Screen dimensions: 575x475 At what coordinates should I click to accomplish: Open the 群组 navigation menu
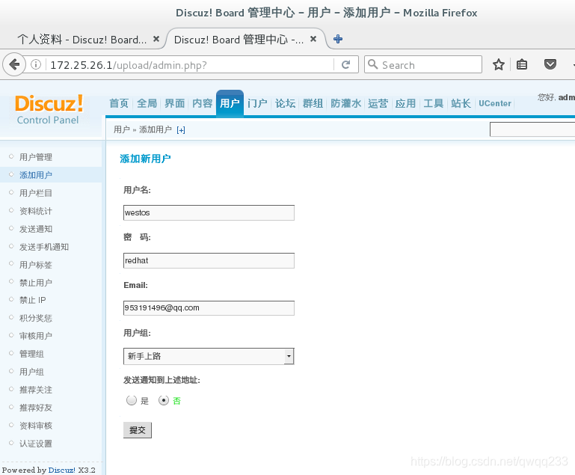pyautogui.click(x=313, y=103)
